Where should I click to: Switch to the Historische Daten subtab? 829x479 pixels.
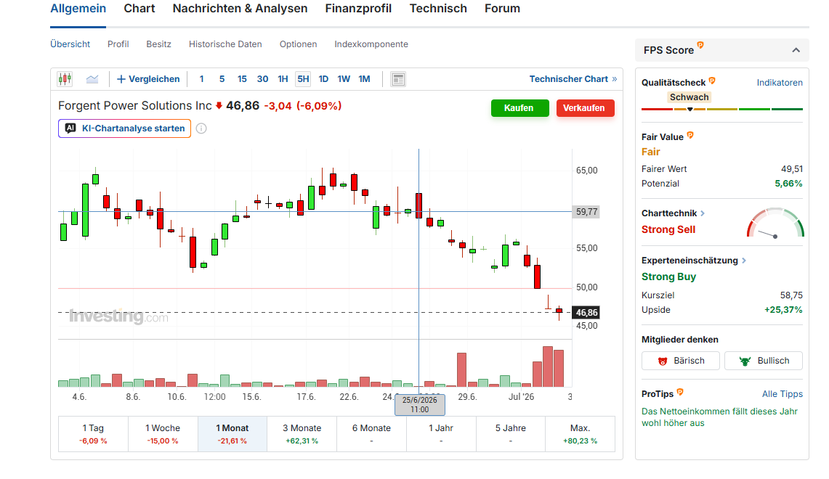pos(225,44)
